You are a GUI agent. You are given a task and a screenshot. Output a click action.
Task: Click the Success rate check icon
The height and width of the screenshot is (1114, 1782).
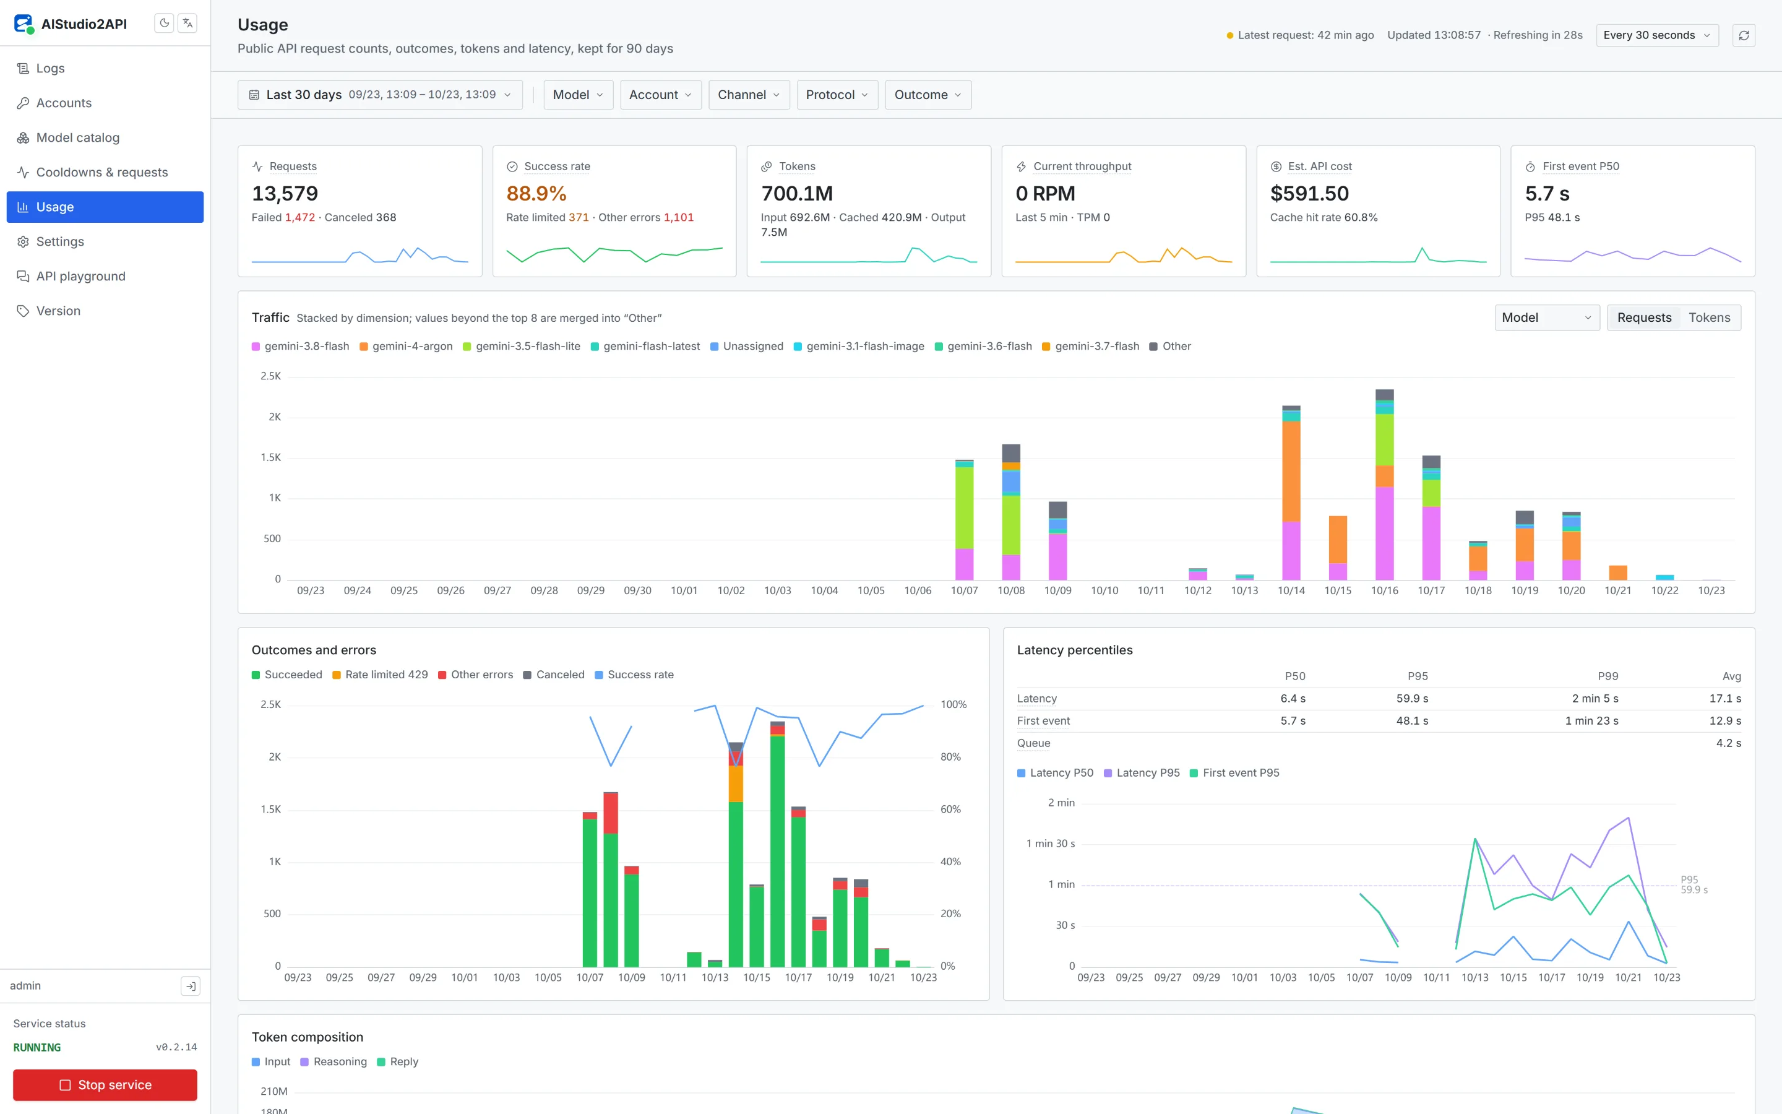coord(512,166)
